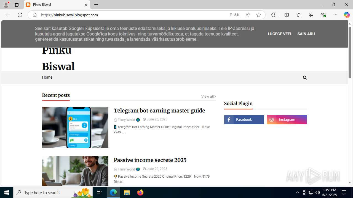This screenshot has height=198, width=353.
Task: Open Telegram bot earning master guide post
Action: 159,111
